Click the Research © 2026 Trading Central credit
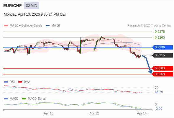This screenshot has width=174, height=118. pos(149,26)
